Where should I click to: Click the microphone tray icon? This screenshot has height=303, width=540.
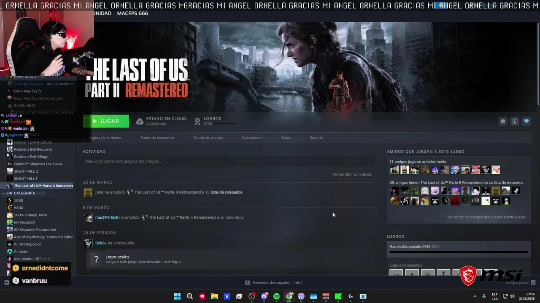pyautogui.click(x=484, y=296)
